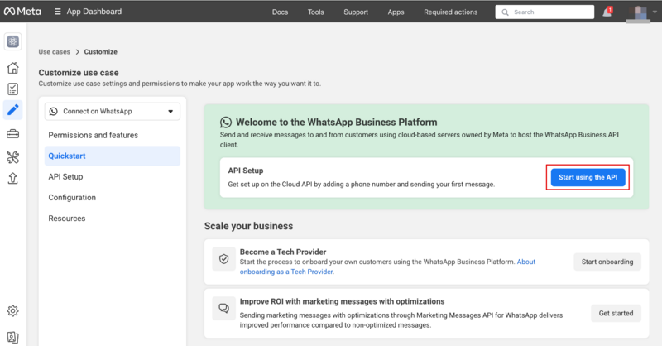This screenshot has width=662, height=346.
Task: Toggle the hamburger menu beside App Dashboard
Action: tap(57, 12)
